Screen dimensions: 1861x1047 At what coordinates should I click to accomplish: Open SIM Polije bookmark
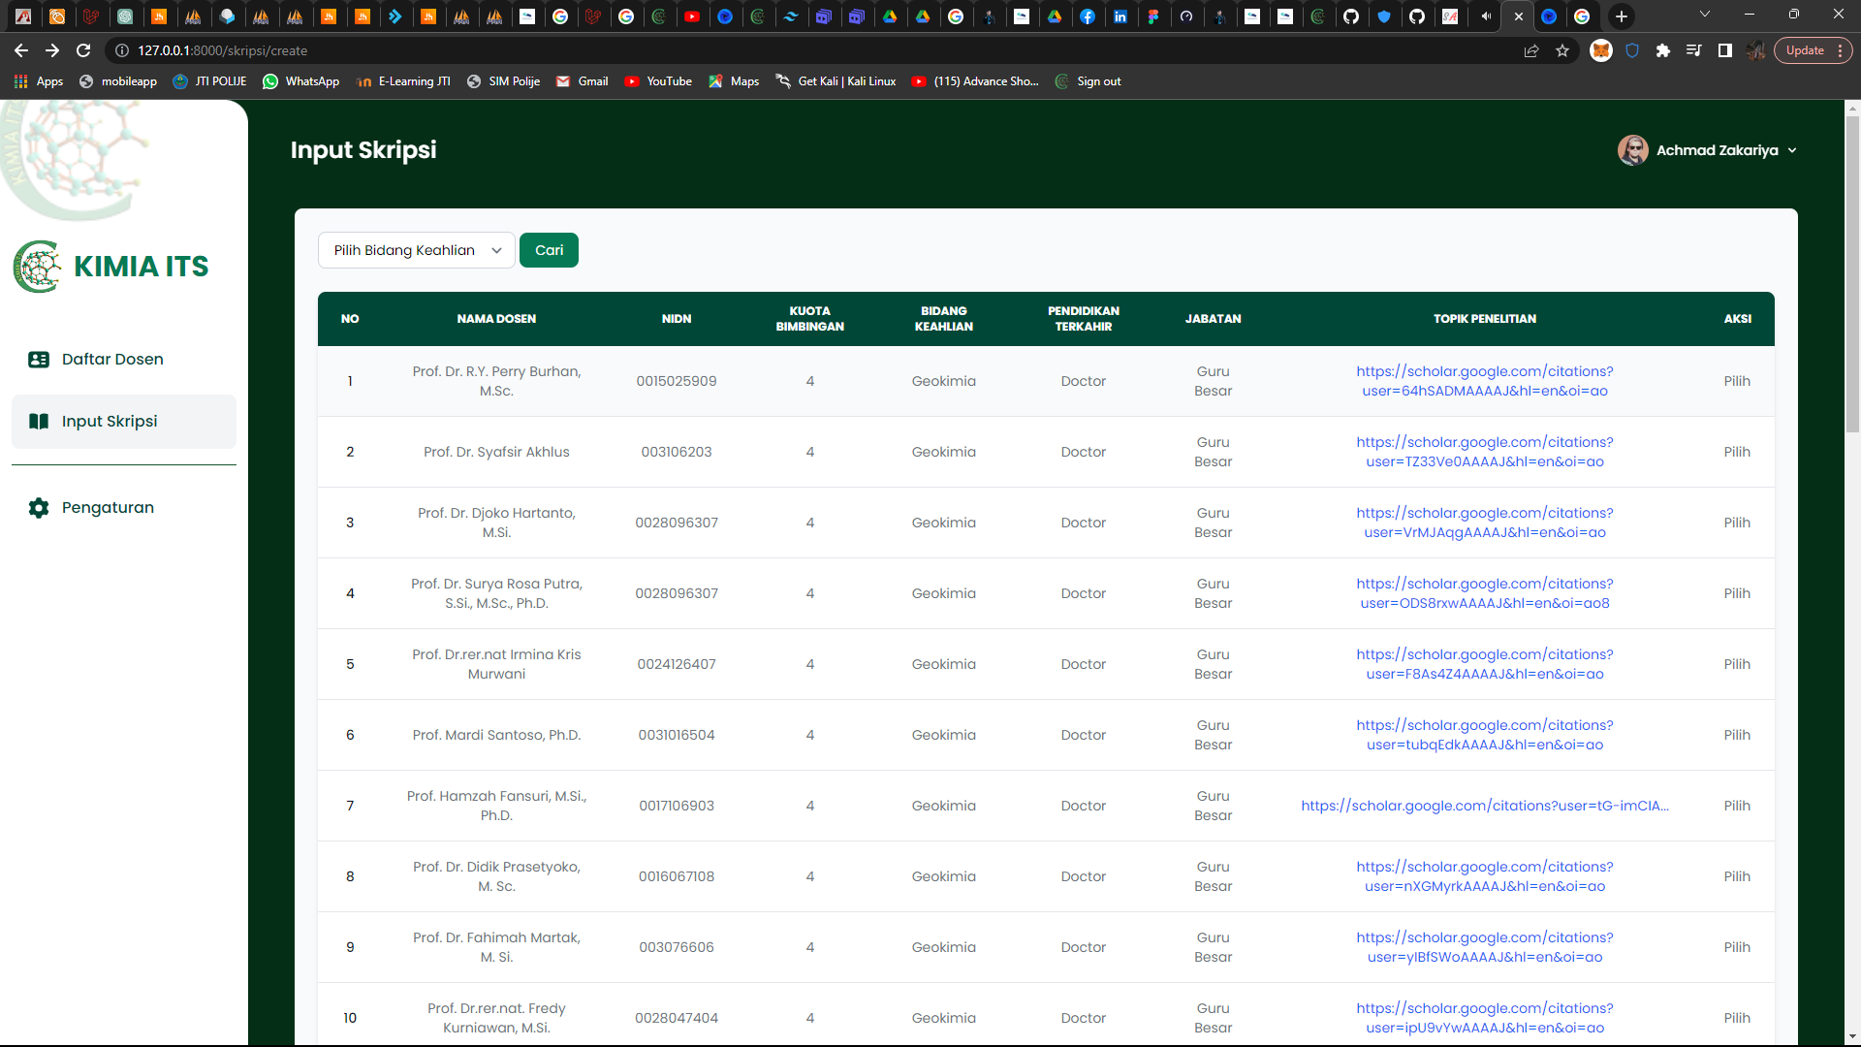click(x=503, y=81)
